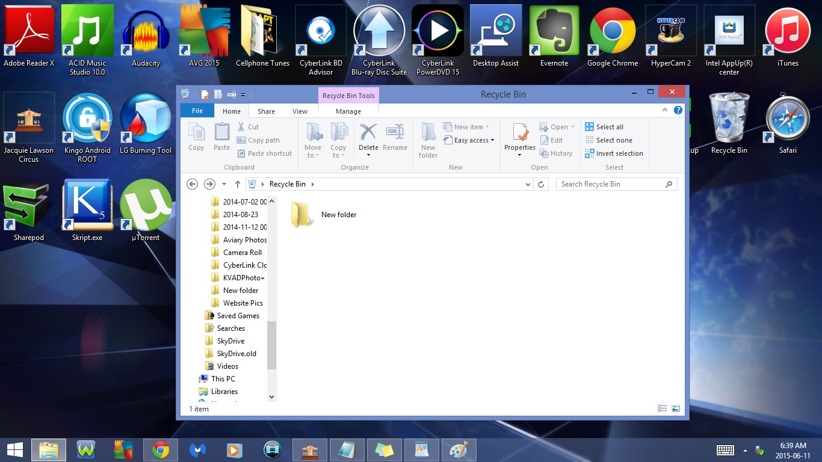Expand Delete button dropdown arrow

coord(368,155)
